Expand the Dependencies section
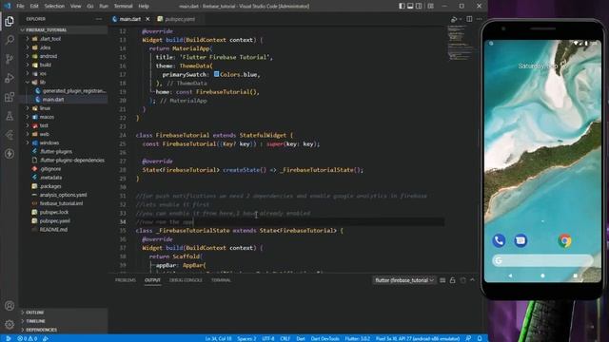 (x=64, y=330)
